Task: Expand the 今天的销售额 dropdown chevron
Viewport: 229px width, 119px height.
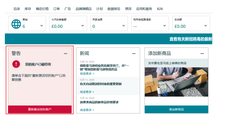Action: (x=83, y=25)
